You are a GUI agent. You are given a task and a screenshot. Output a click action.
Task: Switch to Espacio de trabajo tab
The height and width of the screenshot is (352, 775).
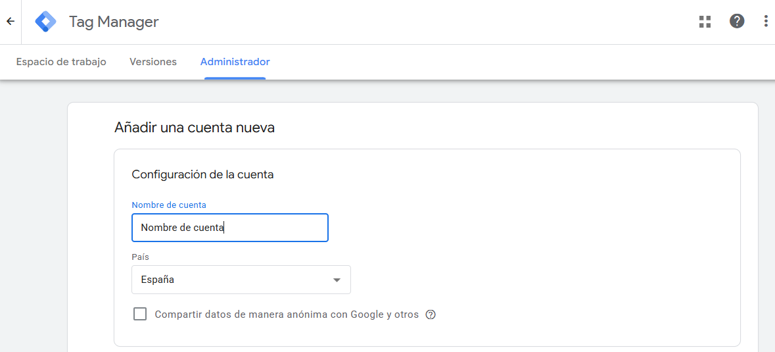point(61,62)
